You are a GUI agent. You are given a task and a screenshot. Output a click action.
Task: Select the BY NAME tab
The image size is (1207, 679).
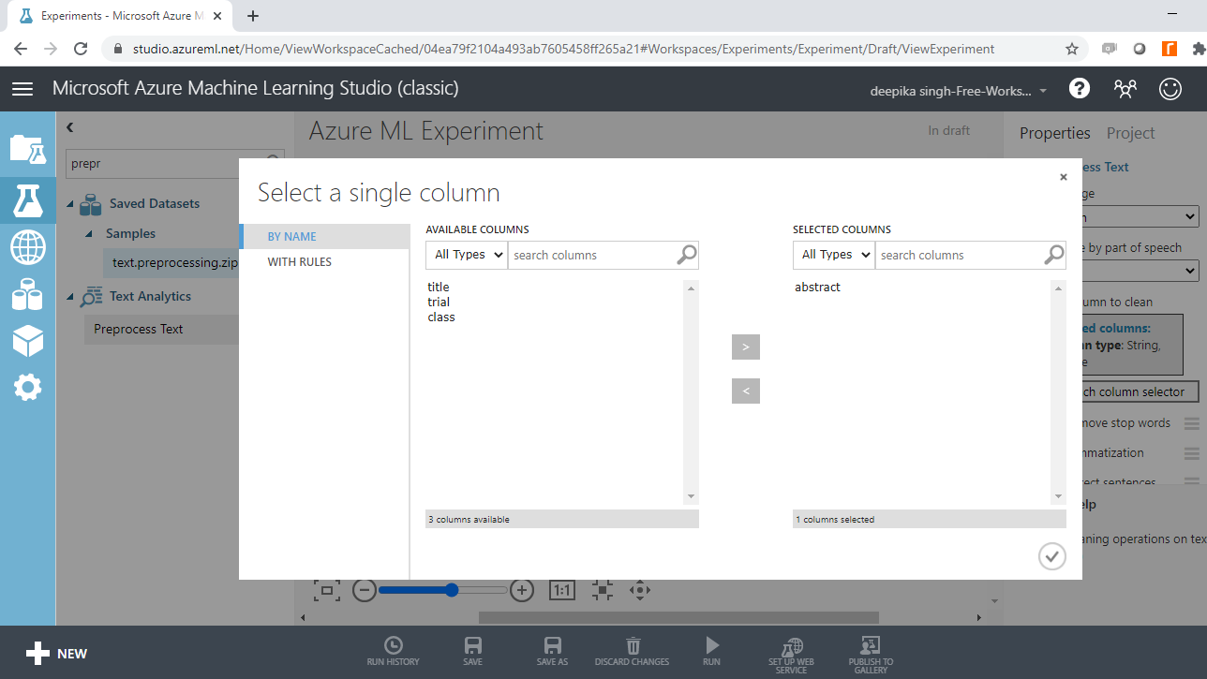(x=324, y=237)
